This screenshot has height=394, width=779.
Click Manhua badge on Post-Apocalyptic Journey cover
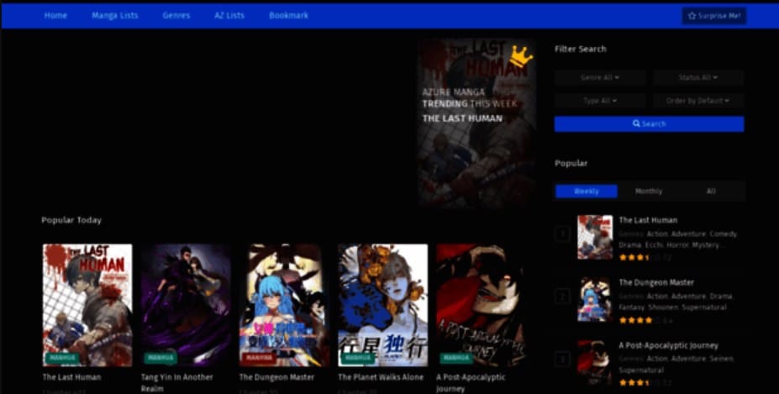[455, 358]
